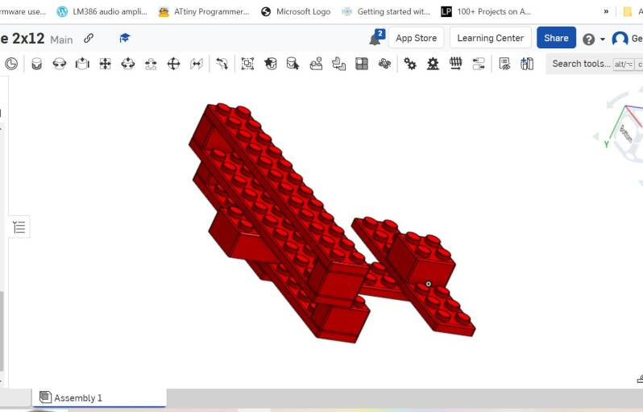Click the Bottom face of view cube
The width and height of the screenshot is (643, 412).
(x=626, y=133)
